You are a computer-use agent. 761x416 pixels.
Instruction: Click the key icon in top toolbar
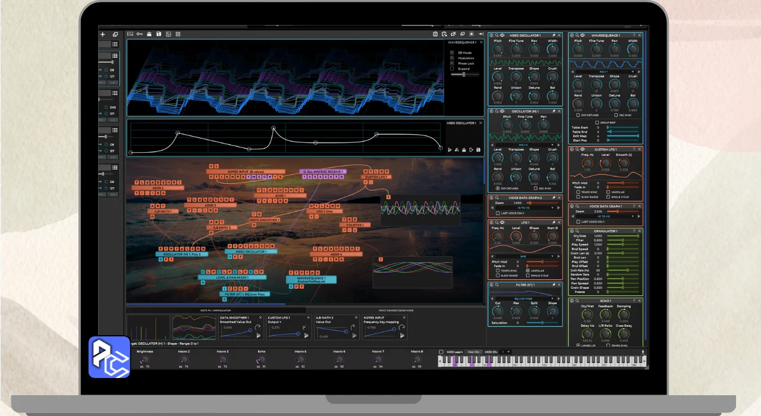139,34
